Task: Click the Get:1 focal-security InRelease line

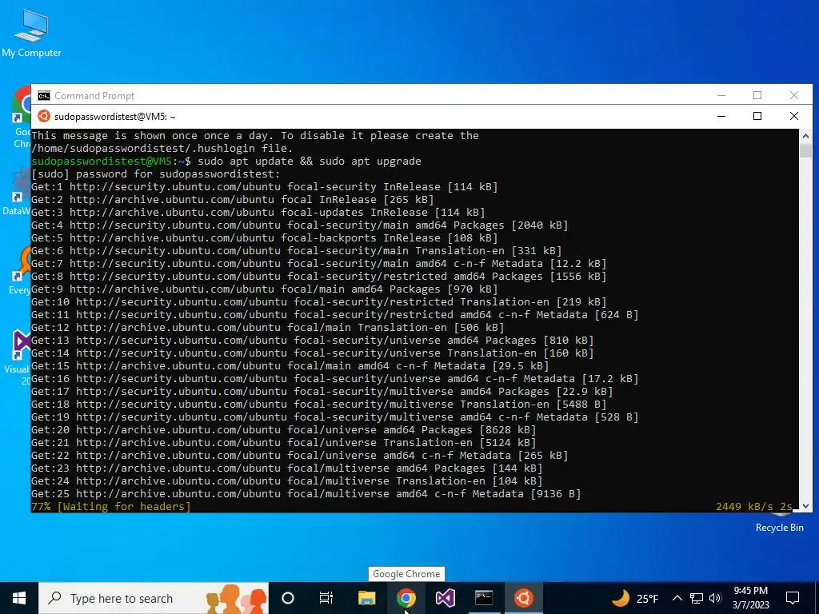Action: (x=264, y=186)
